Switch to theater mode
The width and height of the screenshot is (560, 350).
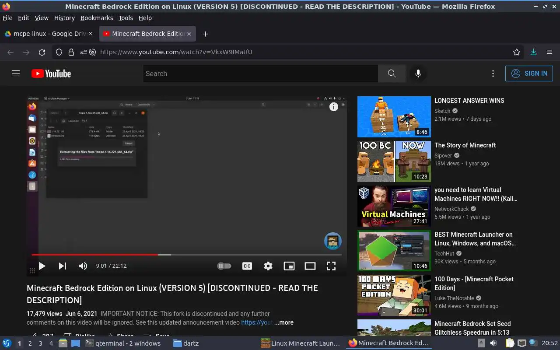pos(310,266)
